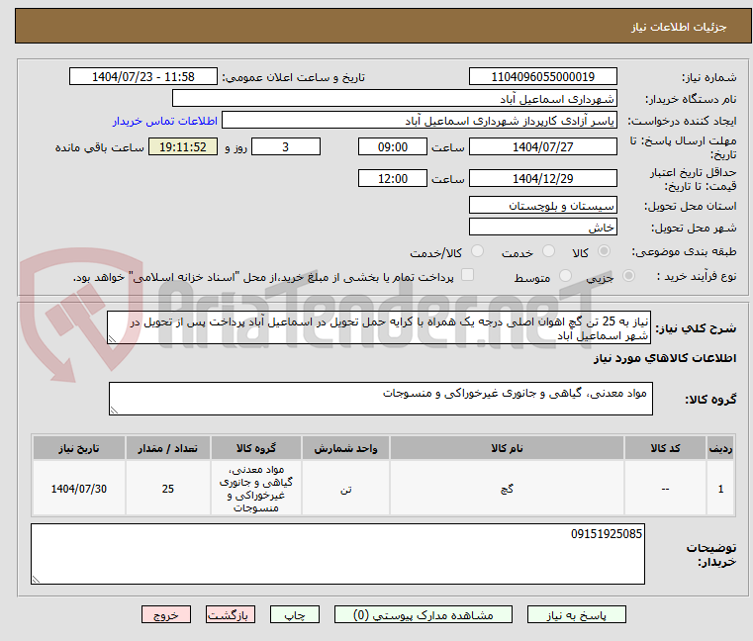Open اطلاعات تماس خریدار link
Image resolution: width=753 pixels, height=641 pixels.
click(x=165, y=121)
